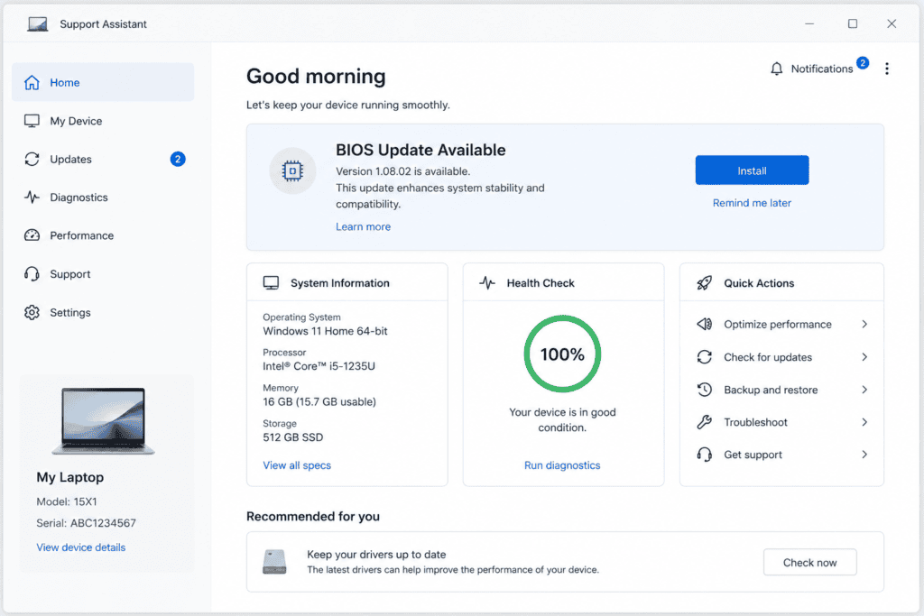Image resolution: width=924 pixels, height=616 pixels.
Task: Click the My Laptop thumbnail image
Action: (x=104, y=420)
